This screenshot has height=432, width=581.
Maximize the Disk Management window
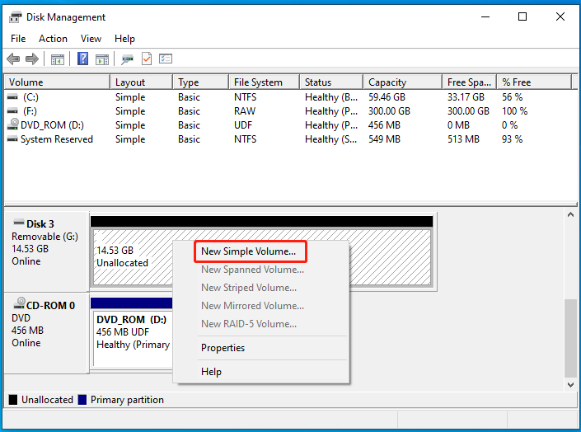[522, 16]
